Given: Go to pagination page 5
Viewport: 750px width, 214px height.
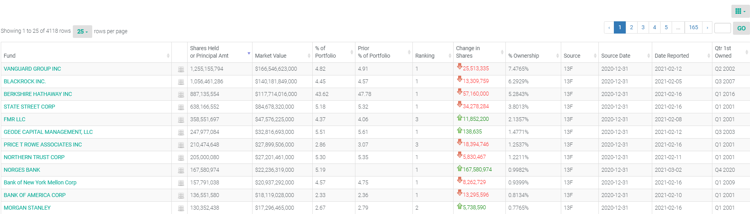Looking at the screenshot, I should 666,28.
